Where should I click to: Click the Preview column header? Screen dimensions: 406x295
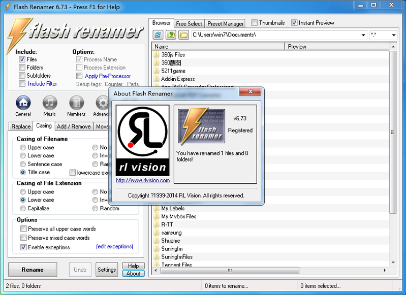tap(337, 46)
